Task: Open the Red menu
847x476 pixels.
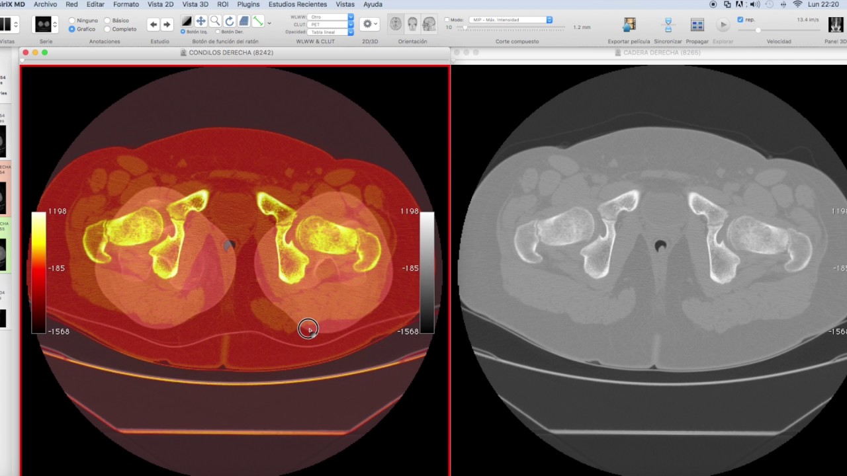Action: point(71,5)
